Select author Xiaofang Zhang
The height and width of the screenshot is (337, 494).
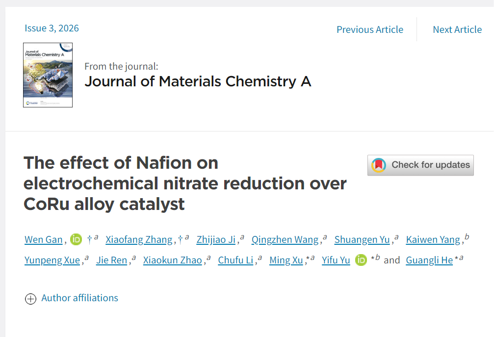[139, 240]
